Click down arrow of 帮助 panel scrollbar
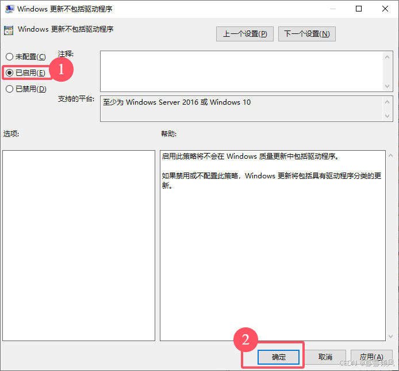Screen dimensions: 399x371 coord(390,336)
